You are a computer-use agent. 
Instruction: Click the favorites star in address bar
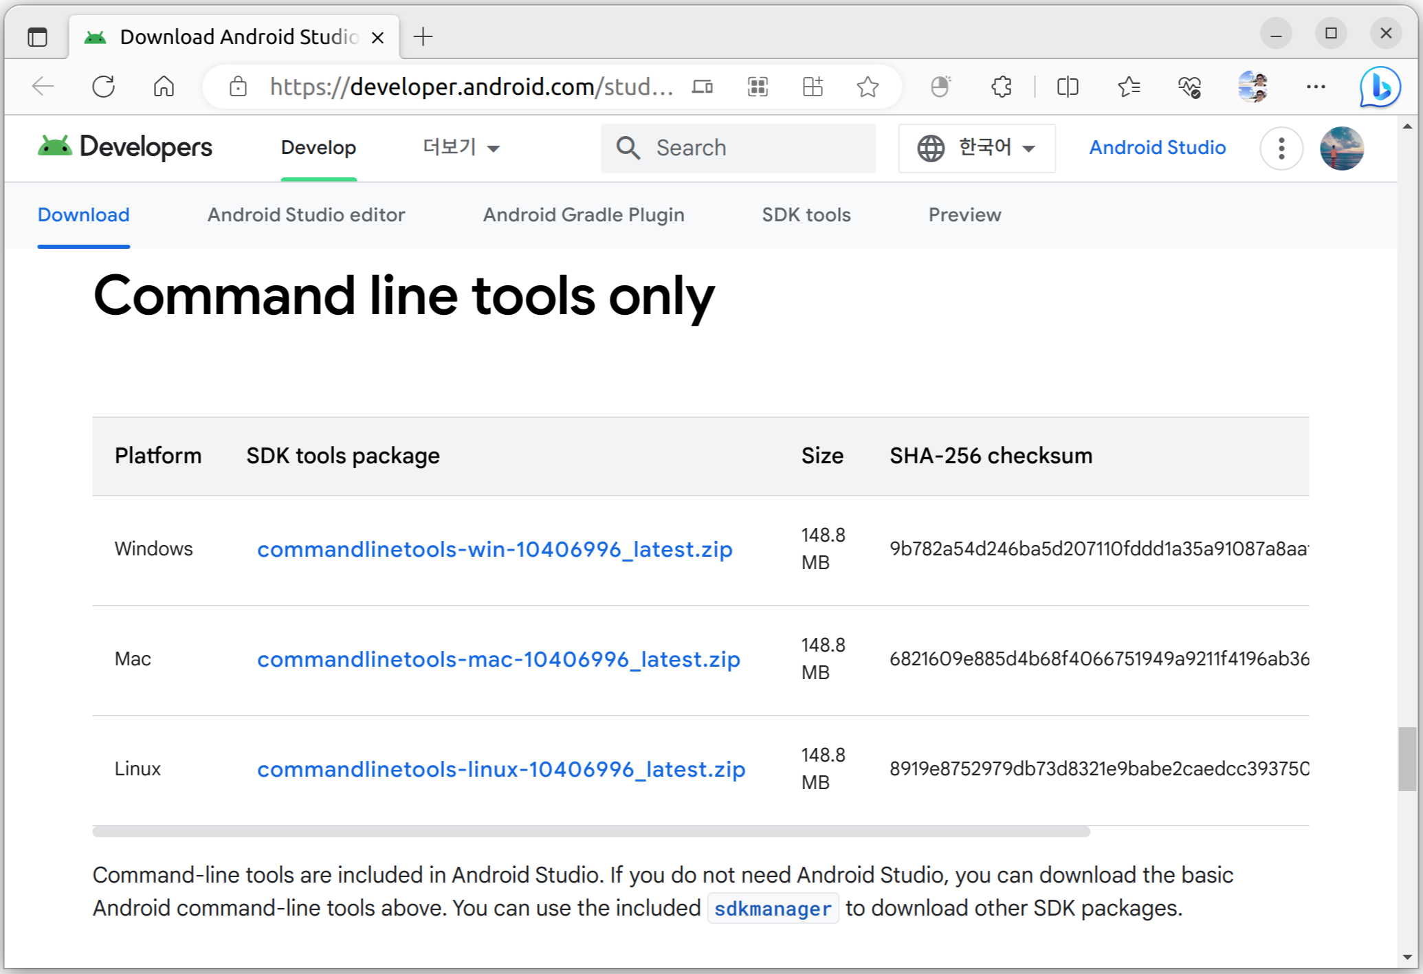click(868, 87)
